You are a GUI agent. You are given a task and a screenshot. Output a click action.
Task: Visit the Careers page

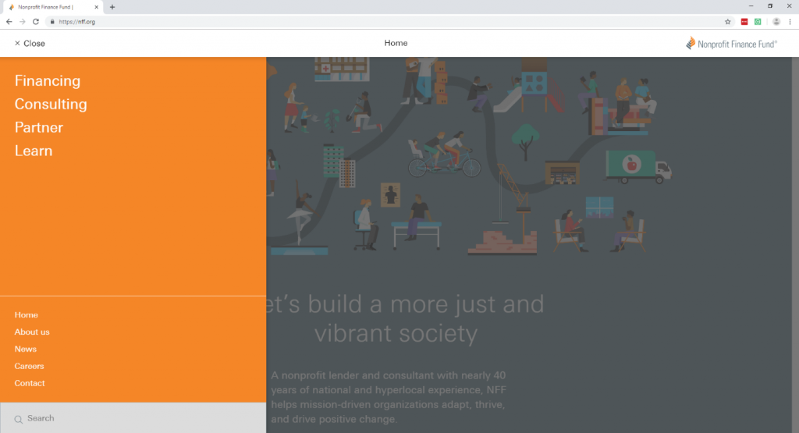29,367
